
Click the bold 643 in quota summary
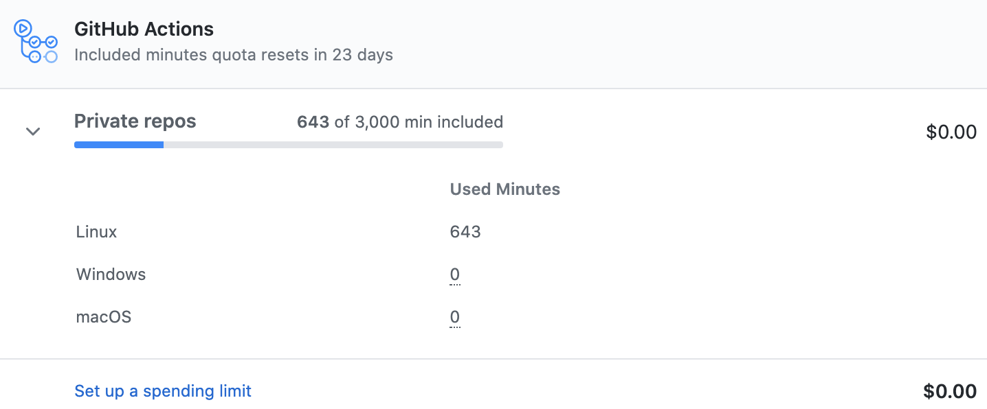pos(313,122)
